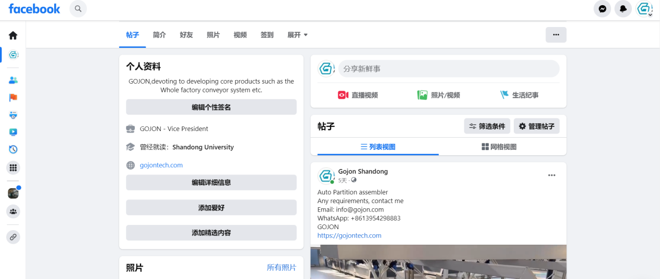Click the 个人资料 heading

143,67
